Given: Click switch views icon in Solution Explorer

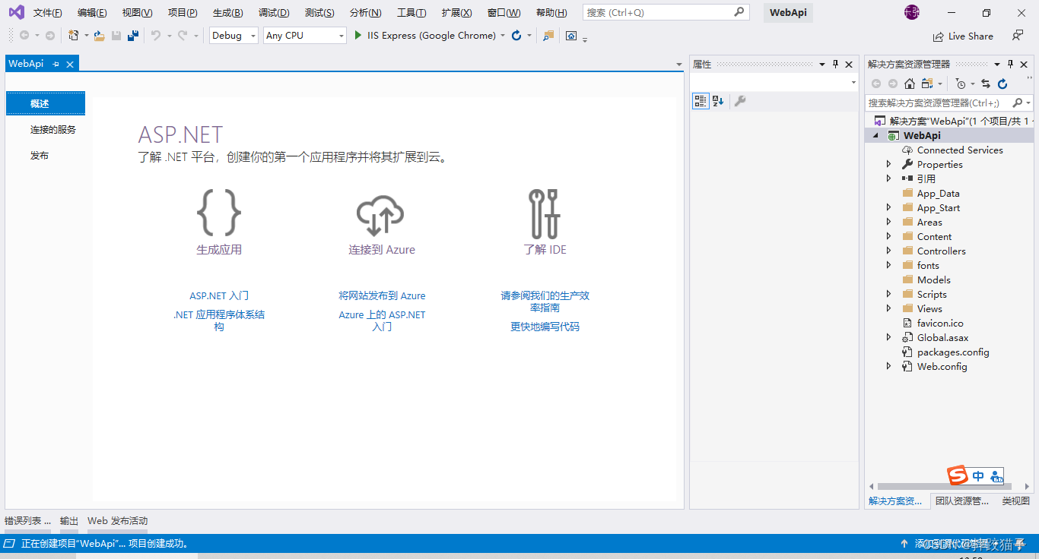Looking at the screenshot, I should pyautogui.click(x=927, y=84).
